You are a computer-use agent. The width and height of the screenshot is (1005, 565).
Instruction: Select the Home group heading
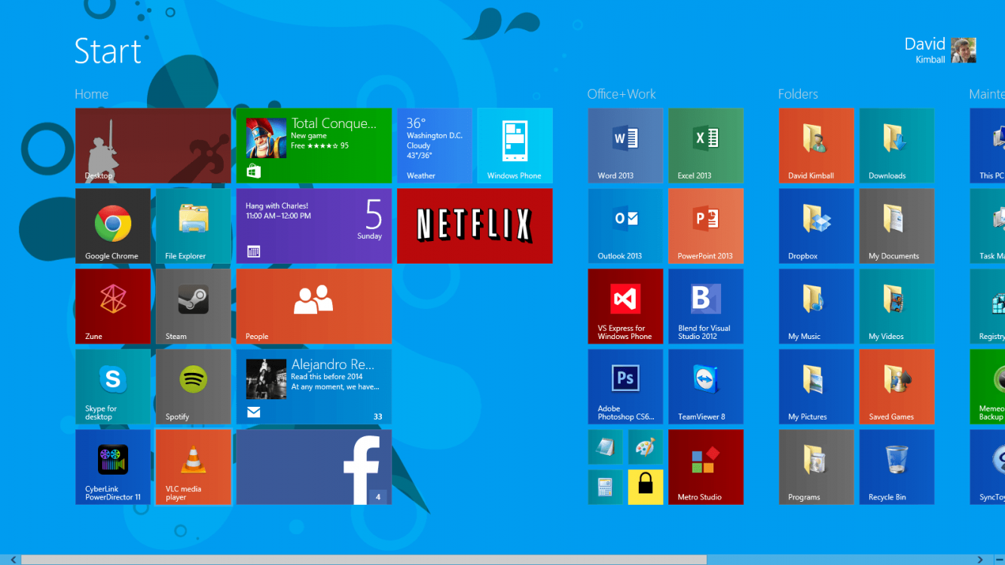[91, 94]
